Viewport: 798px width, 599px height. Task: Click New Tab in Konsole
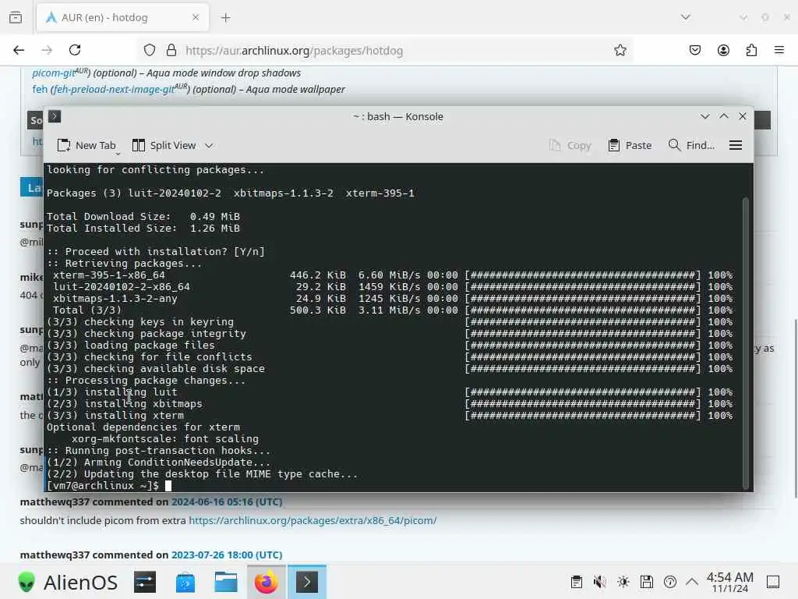click(87, 146)
